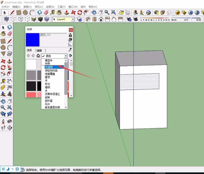Image resolution: width=204 pixels, height=174 pixels.
Task: Pick the Rectangle drawing tool
Action: (x=3, y=41)
